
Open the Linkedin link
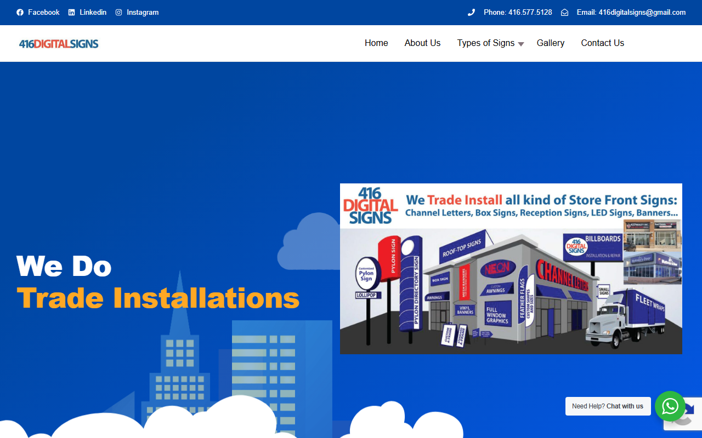coord(93,13)
